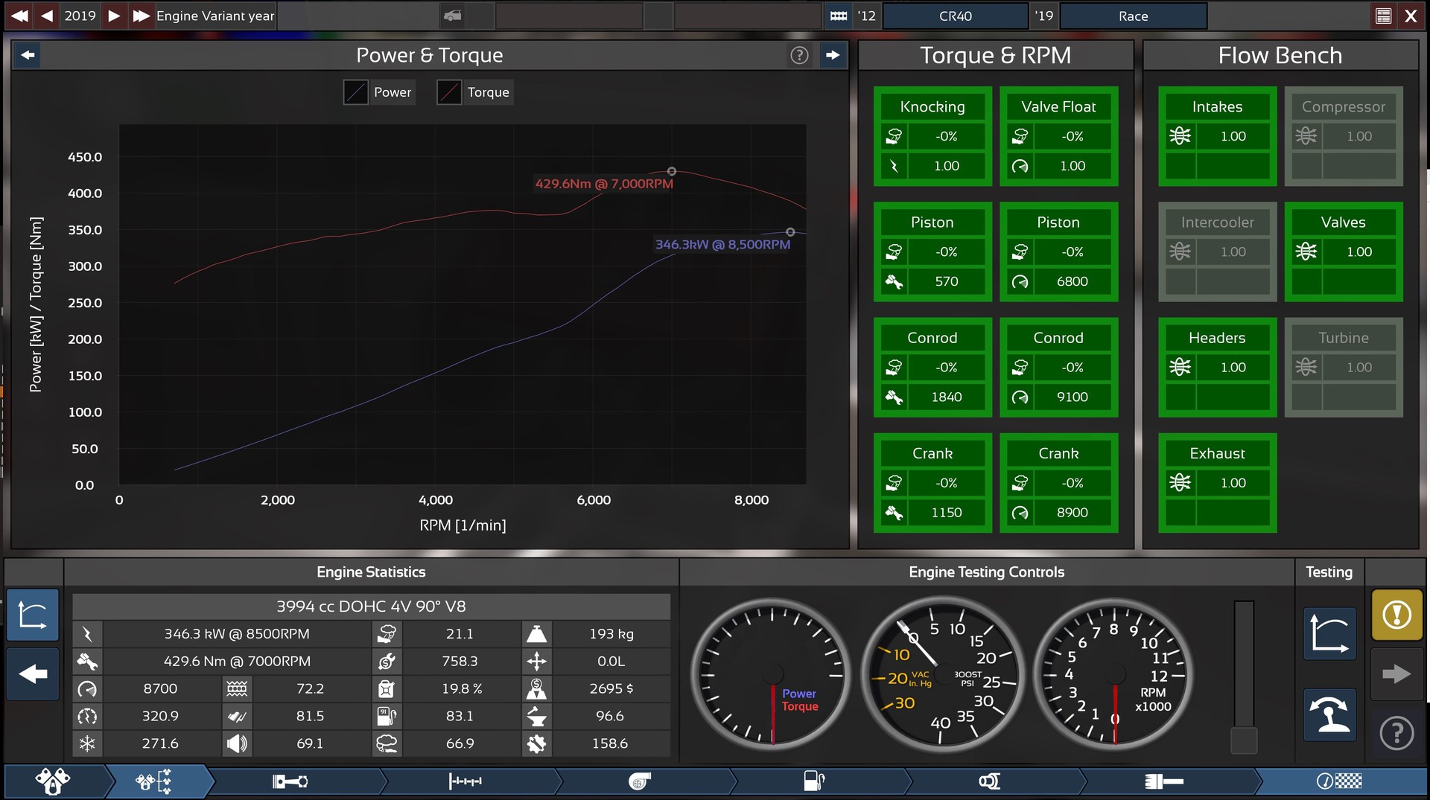This screenshot has width=1430, height=800.
Task: Click the Race variant name field
Action: (1132, 16)
